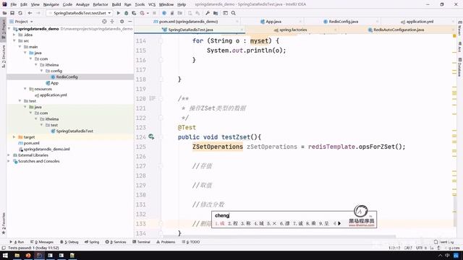Open the run configuration dropdown SpringDataRedisTest.testZset
The image size is (463, 260).
pyautogui.click(x=80, y=13)
